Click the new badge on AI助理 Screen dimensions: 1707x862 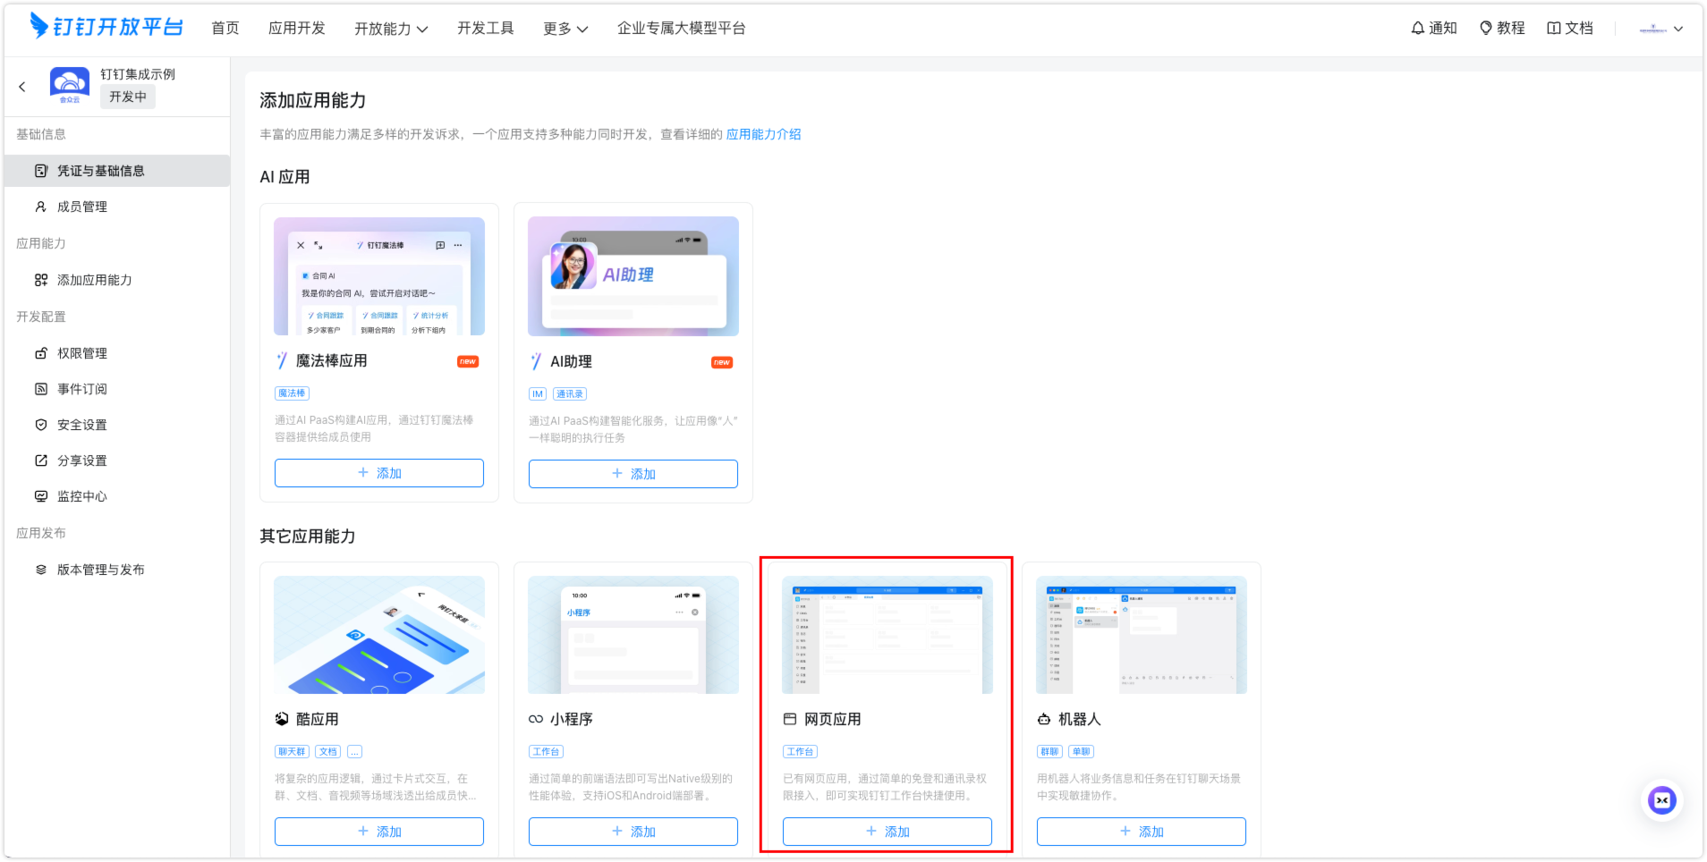[x=722, y=362]
